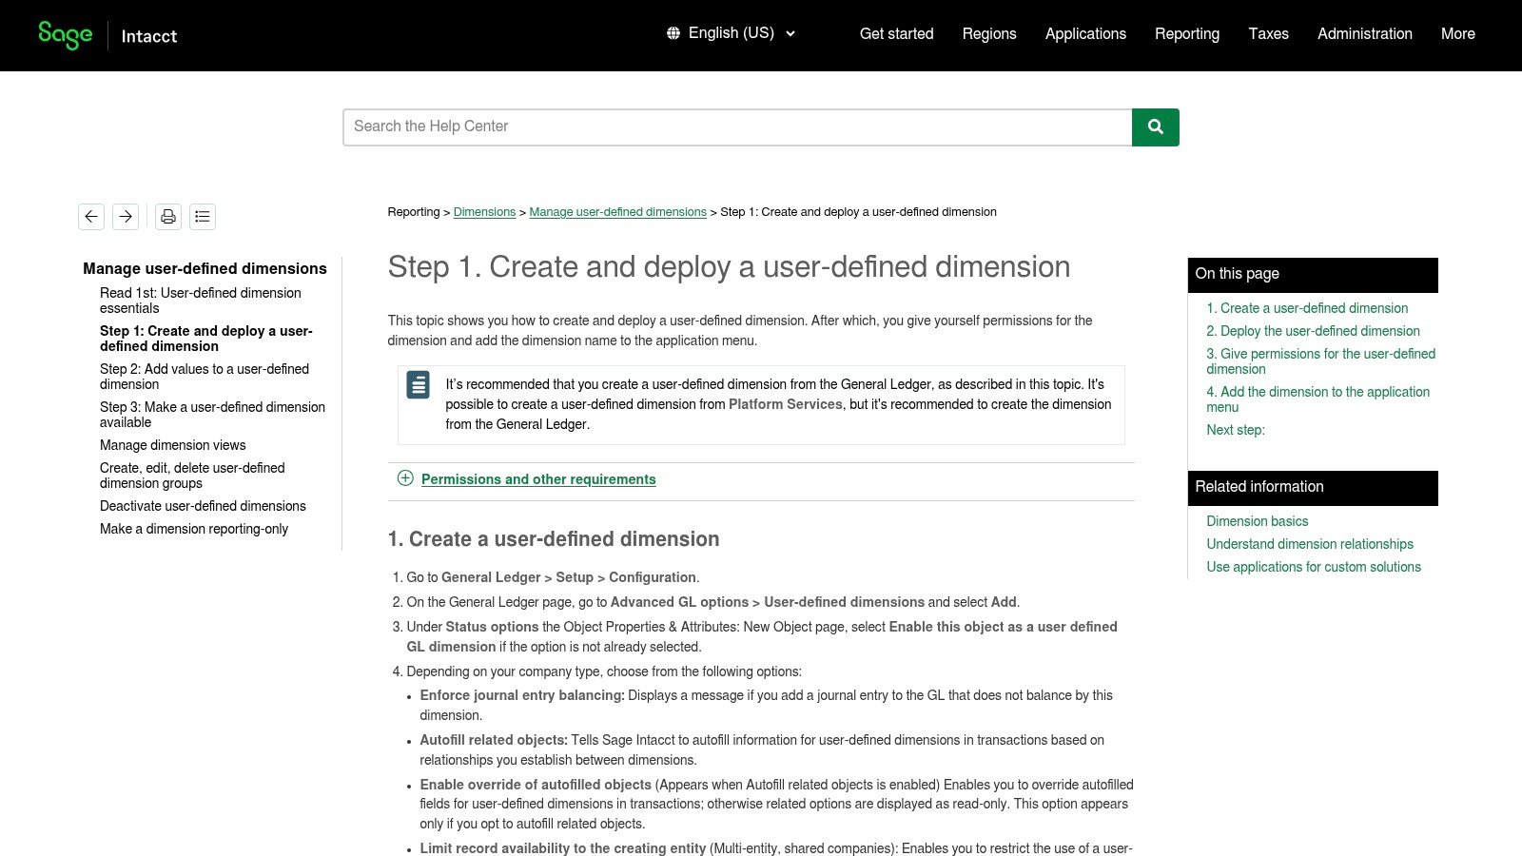Image resolution: width=1522 pixels, height=856 pixels.
Task: Jump to 4. Add dimension to application menu
Action: coord(1317,399)
